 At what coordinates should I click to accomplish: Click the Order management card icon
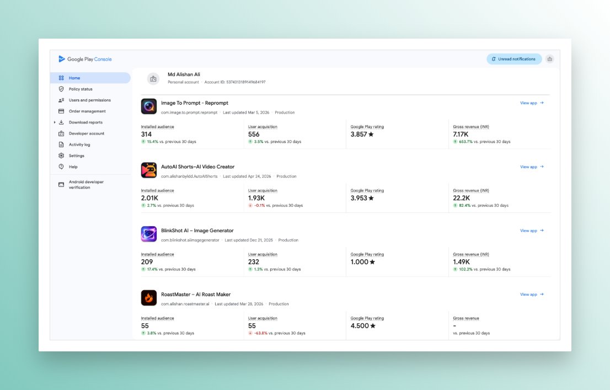coord(61,111)
